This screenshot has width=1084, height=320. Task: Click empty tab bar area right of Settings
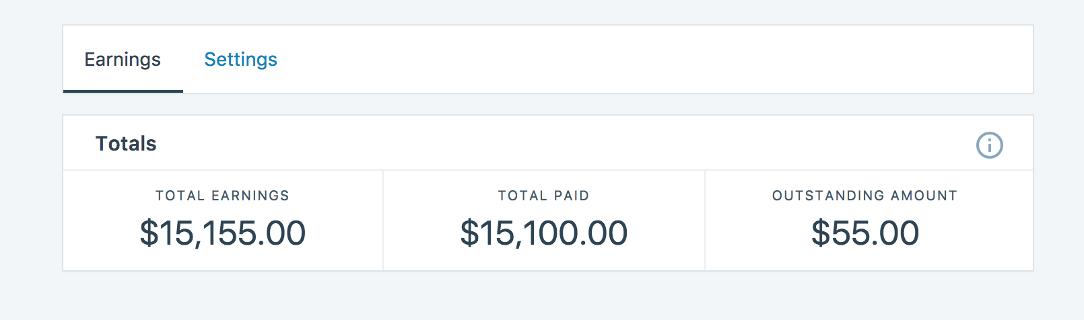[640, 60]
